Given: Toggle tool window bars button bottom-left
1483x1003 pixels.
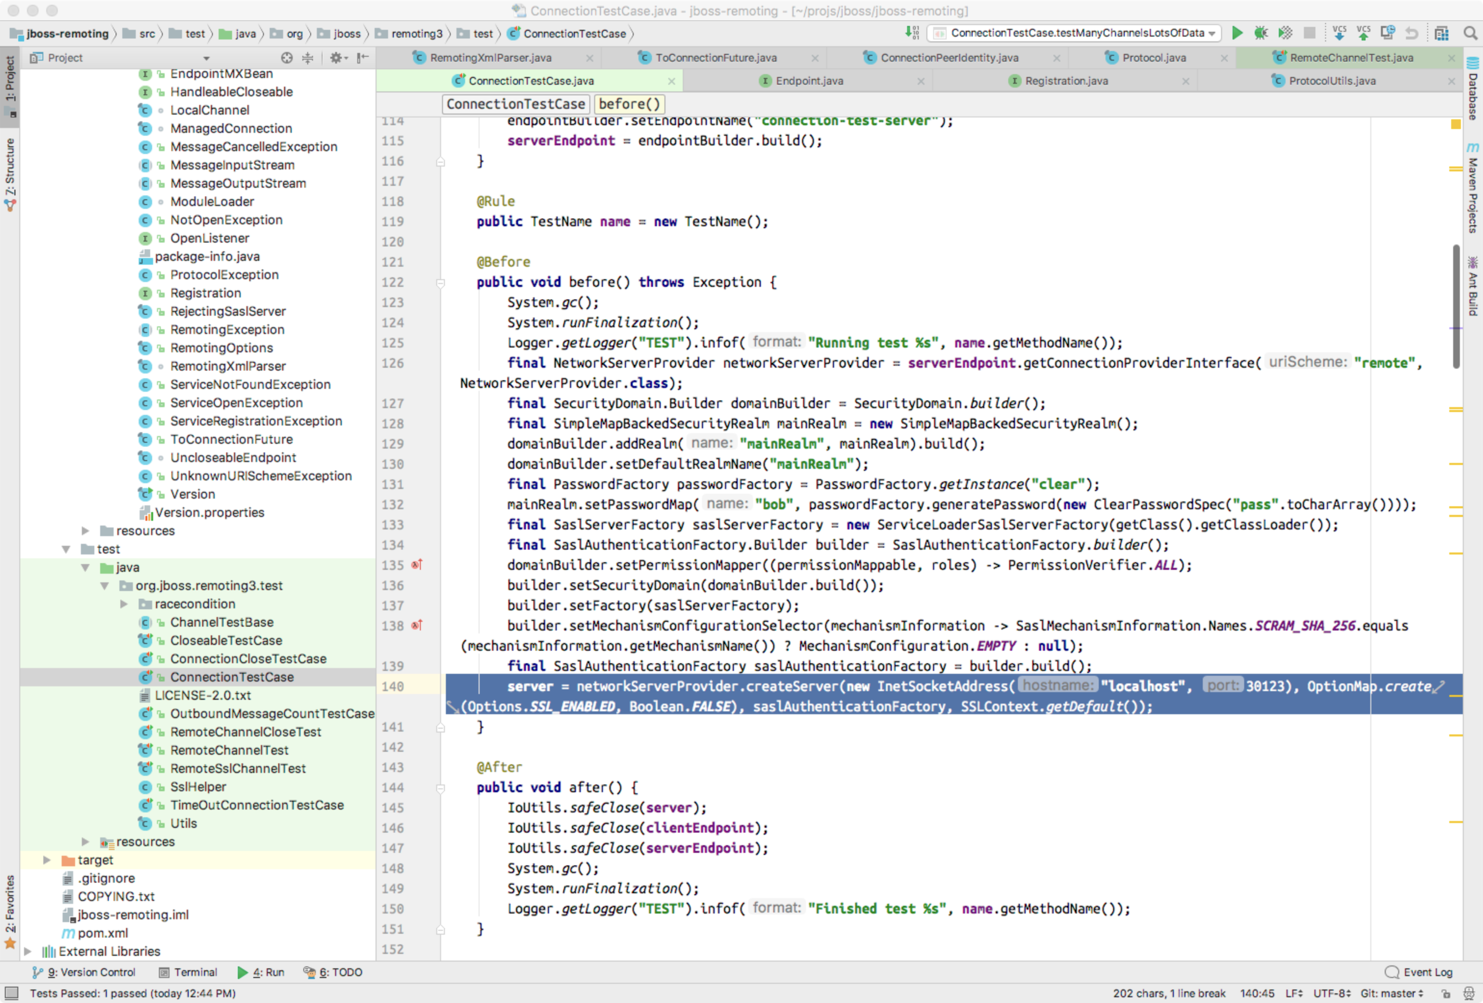Looking at the screenshot, I should coord(11,993).
